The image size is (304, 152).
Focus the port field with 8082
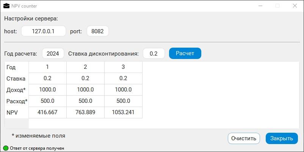pos(97,31)
